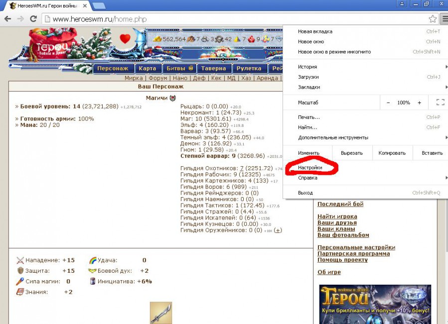
Task: Click the book Knowledge icon
Action: [20, 292]
